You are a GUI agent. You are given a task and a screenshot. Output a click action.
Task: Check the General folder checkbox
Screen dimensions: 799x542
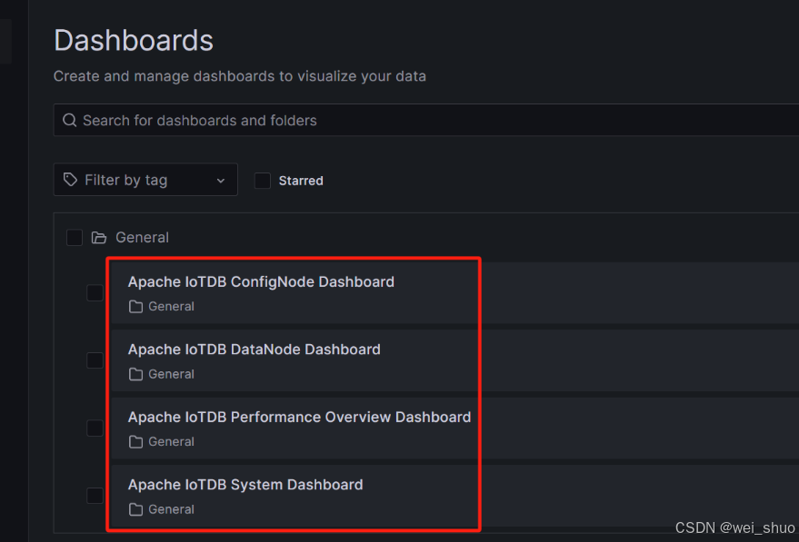click(x=75, y=238)
